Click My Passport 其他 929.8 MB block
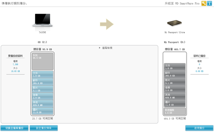This screenshot has width=214, height=134. pos(175,96)
